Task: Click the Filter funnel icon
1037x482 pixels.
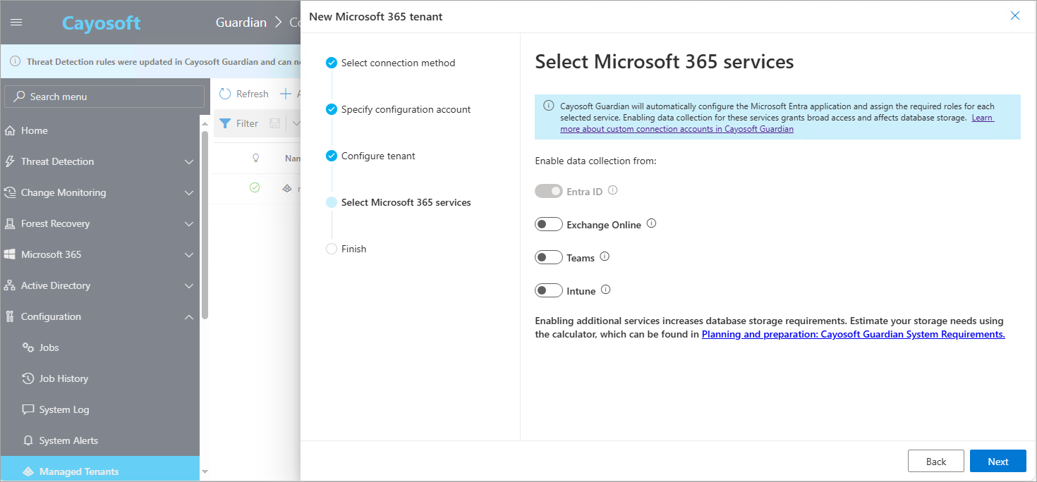Action: coord(225,123)
